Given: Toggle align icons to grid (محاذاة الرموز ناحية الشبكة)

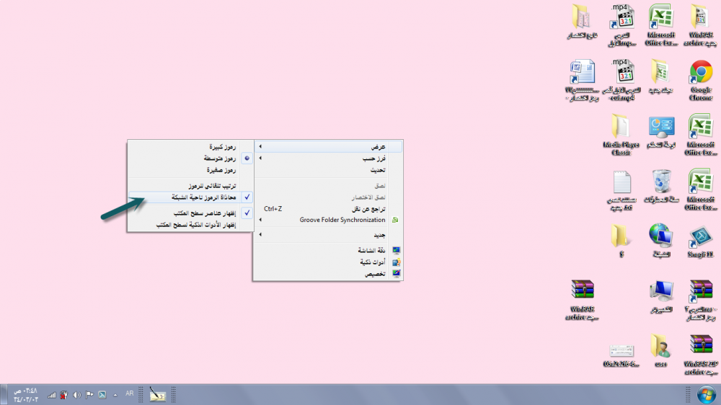Looking at the screenshot, I should (190, 197).
